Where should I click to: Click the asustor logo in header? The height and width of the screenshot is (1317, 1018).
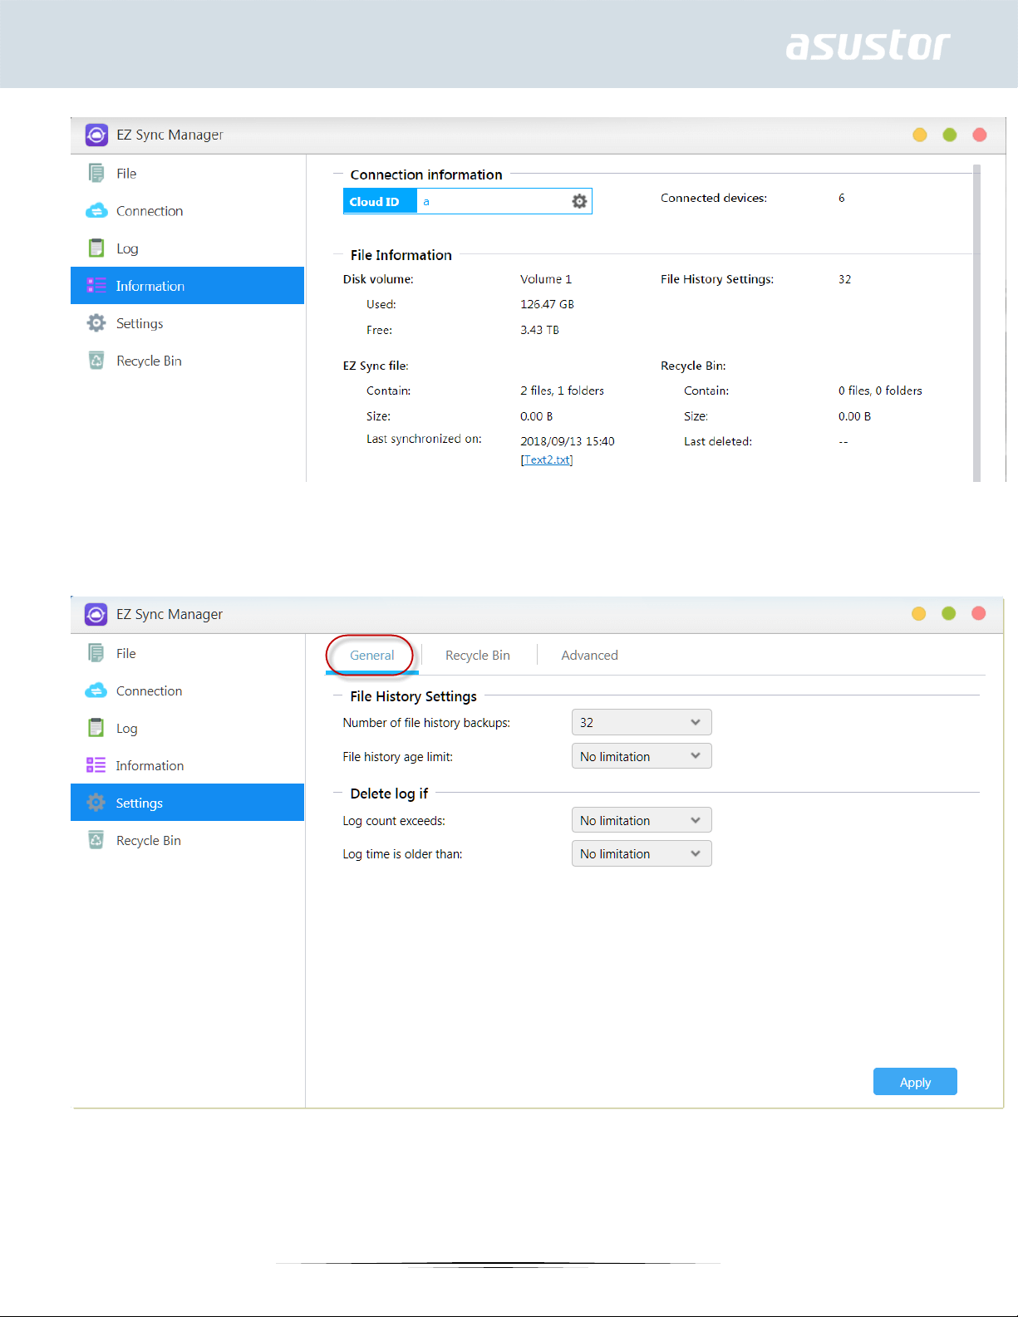point(868,45)
